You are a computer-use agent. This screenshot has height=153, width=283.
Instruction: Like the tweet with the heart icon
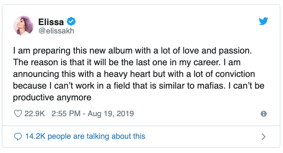[x=18, y=114]
